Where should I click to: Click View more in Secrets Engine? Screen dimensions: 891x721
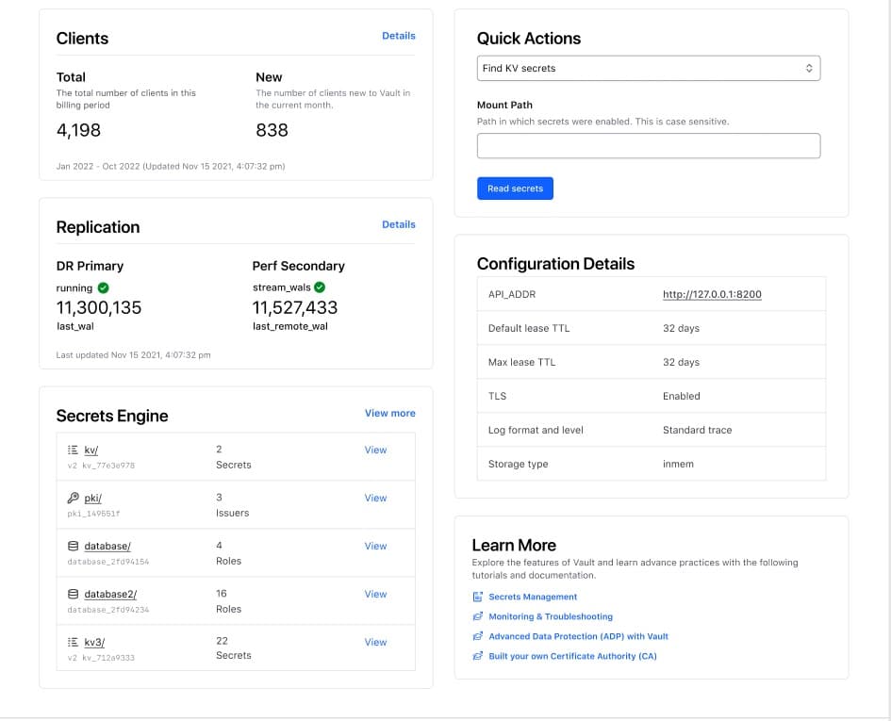389,413
